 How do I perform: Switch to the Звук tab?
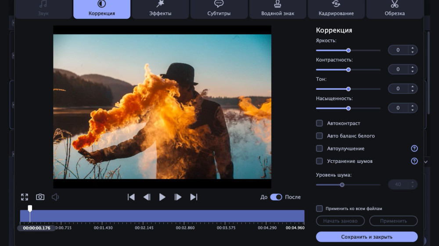(43, 9)
